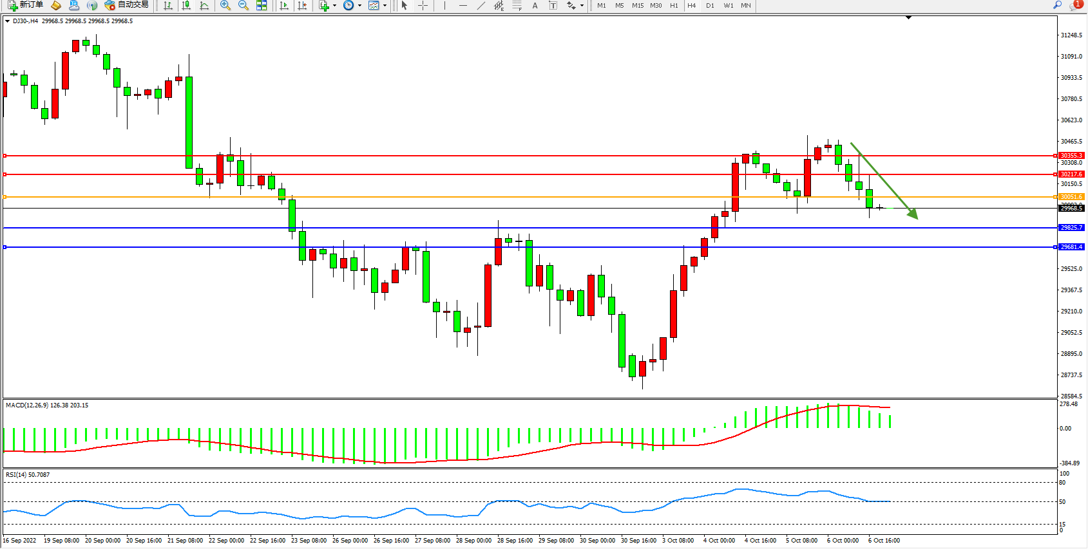Click the 新订单 new order button
Viewport: 1088px width, 549px height.
tap(26, 5)
